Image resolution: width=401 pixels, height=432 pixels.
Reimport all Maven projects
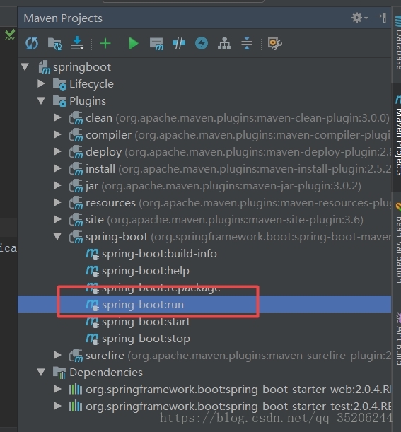tap(32, 44)
